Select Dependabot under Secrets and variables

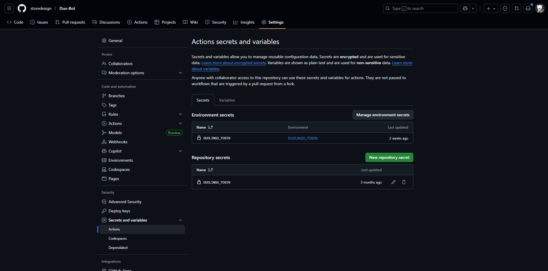[142, 248]
